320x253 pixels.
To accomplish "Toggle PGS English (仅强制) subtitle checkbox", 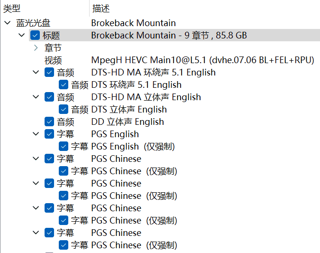I will tap(64, 147).
